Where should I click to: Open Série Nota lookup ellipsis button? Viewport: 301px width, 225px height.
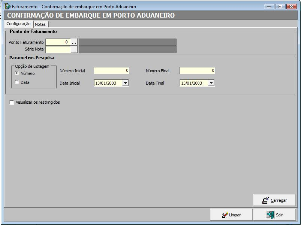[74, 49]
